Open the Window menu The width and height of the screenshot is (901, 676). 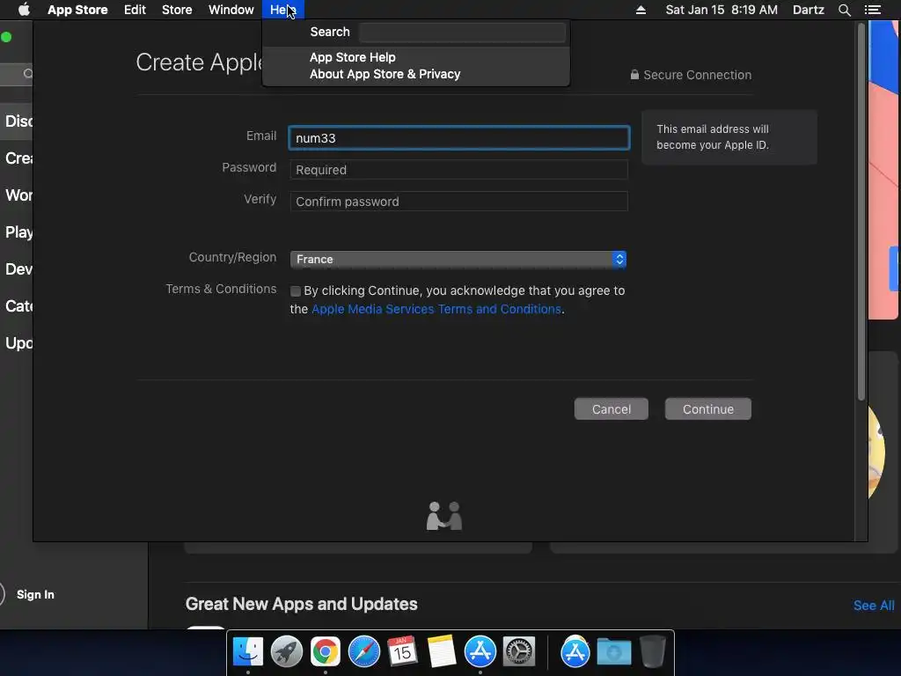coord(231,10)
